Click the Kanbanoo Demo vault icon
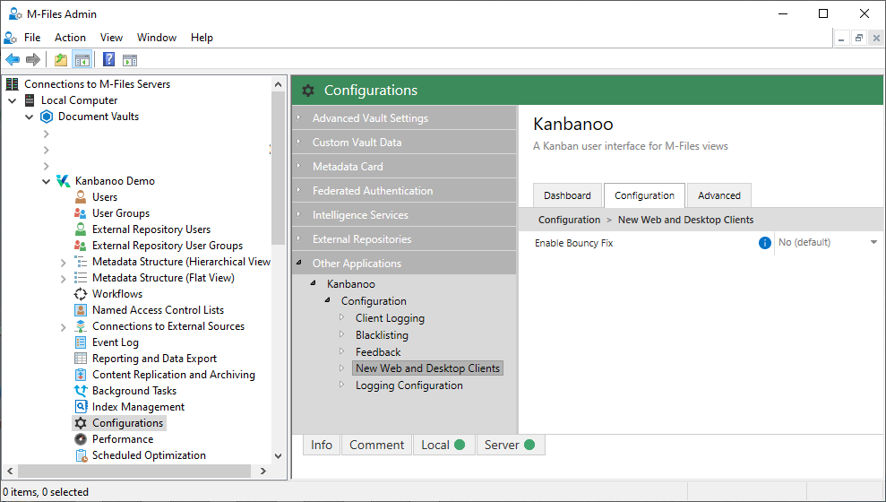The height and width of the screenshot is (502, 886). click(64, 181)
